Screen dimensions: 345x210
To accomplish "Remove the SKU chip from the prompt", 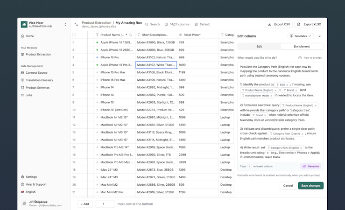I will point(287,85).
